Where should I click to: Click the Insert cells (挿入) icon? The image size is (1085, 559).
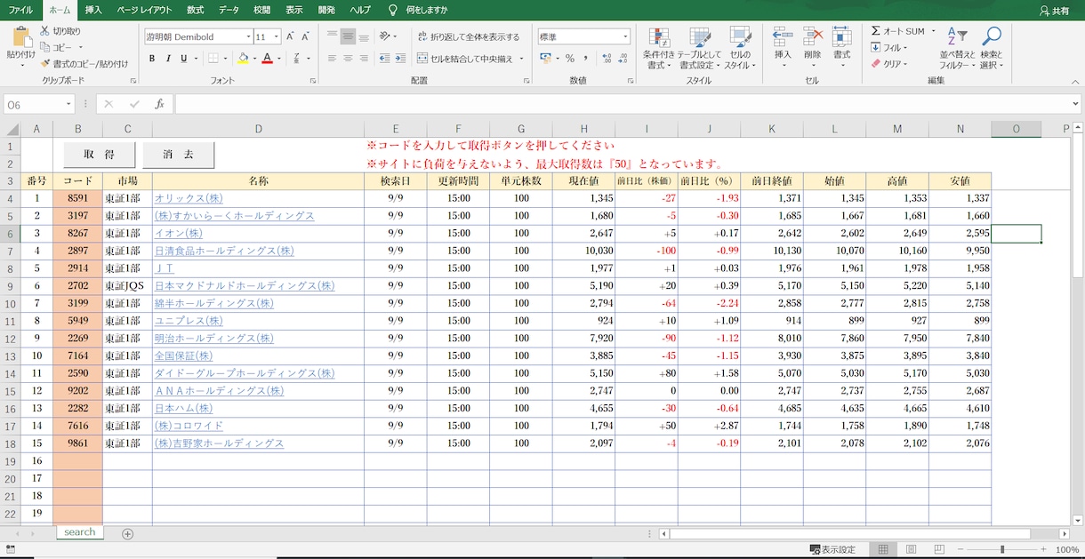point(783,37)
